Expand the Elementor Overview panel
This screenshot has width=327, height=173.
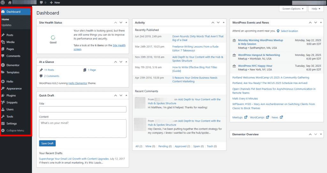pyautogui.click(x=321, y=134)
